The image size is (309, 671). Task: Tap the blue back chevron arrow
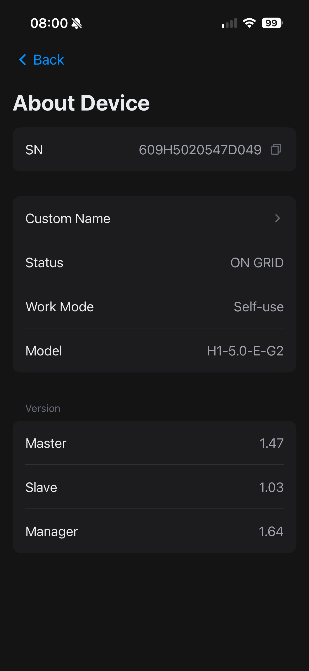(23, 60)
